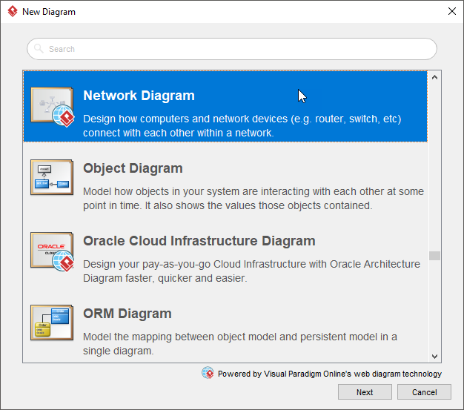
Task: Close the New Diagram dialog
Action: [x=451, y=12]
